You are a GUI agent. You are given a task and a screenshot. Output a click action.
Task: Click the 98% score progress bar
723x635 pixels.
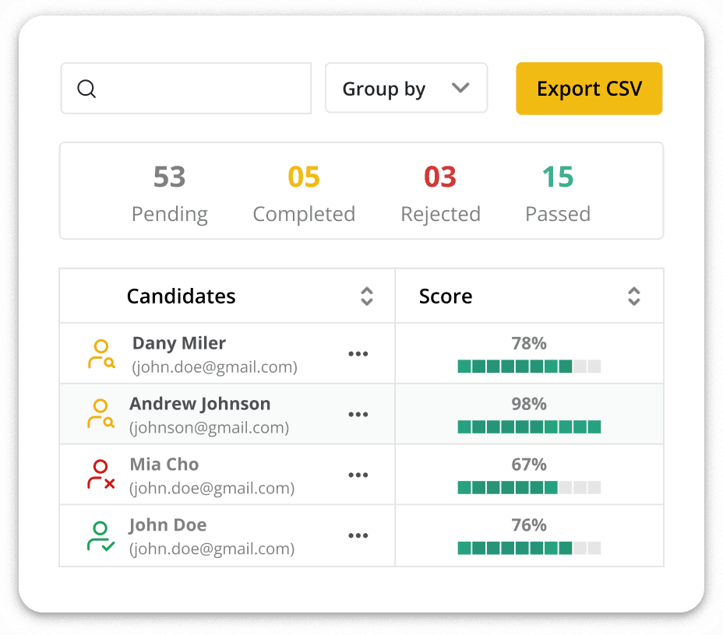pyautogui.click(x=529, y=426)
